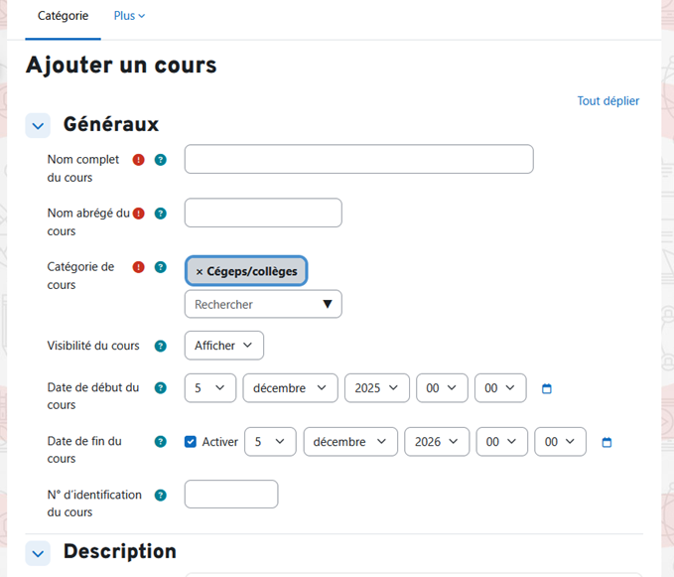Screen dimensions: 674x577
Task: Click the Tout déplier link
Action: (607, 101)
